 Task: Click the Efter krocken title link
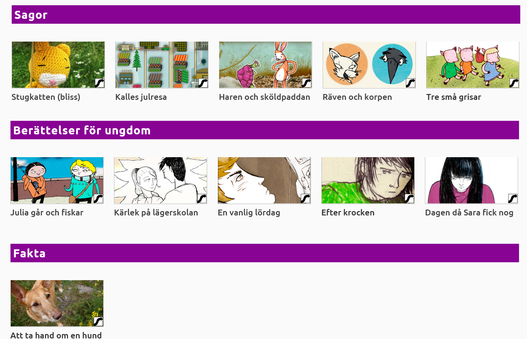[348, 213]
